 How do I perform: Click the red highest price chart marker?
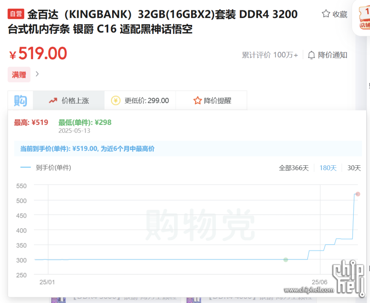358,194
